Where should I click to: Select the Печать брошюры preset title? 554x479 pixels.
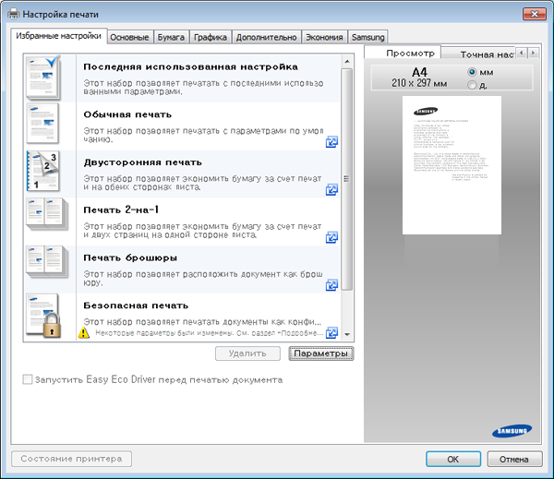130,257
